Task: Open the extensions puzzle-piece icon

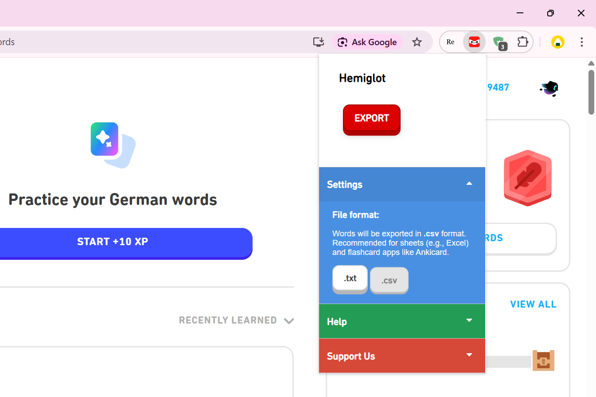Action: pyautogui.click(x=523, y=42)
